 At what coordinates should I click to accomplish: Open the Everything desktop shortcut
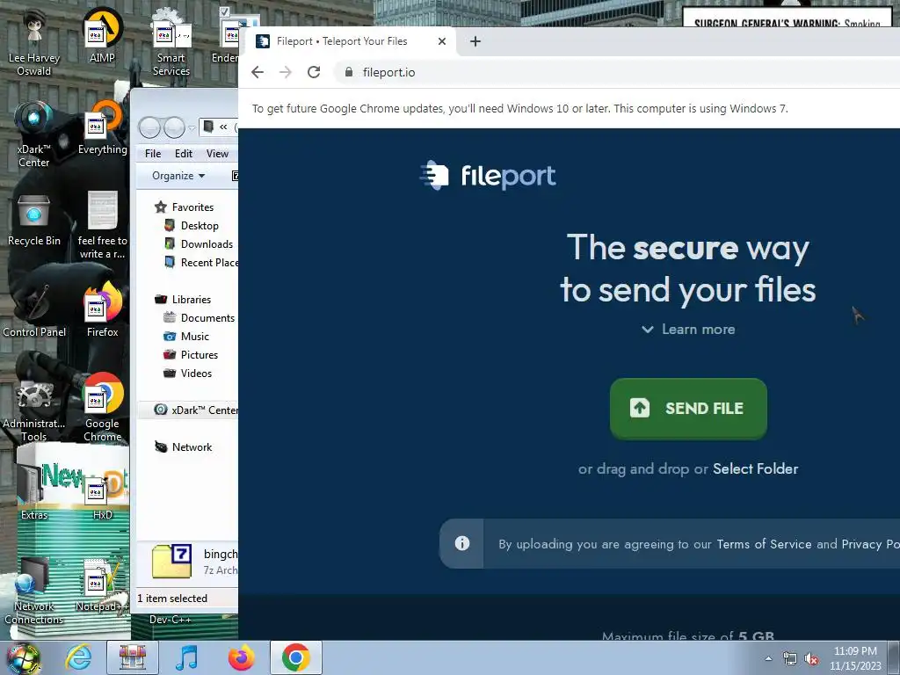102,127
